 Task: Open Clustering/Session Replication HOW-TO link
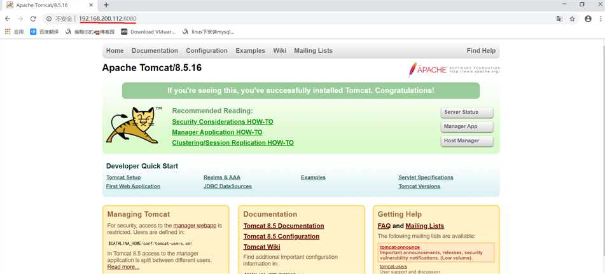tap(233, 142)
